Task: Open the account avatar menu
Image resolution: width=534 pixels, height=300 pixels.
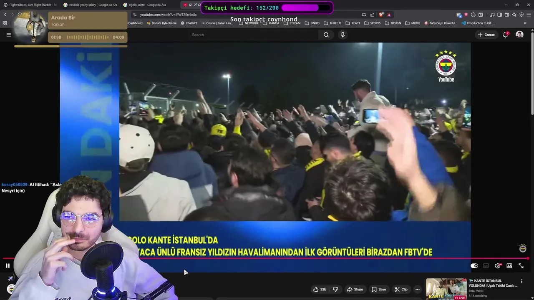Action: coord(519,35)
